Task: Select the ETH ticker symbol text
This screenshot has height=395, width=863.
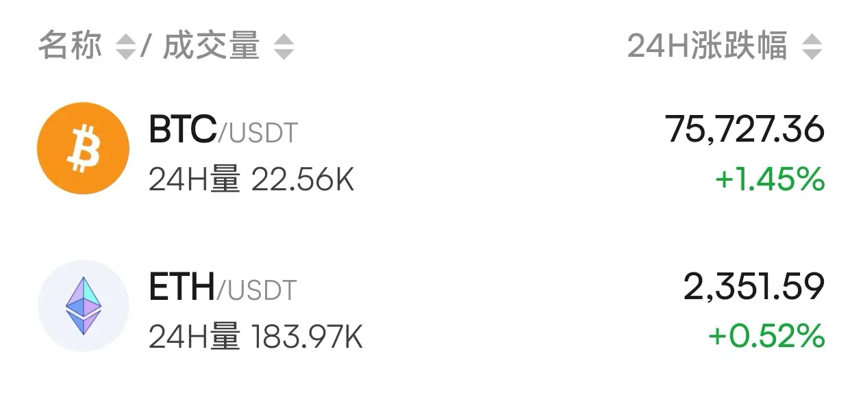Action: pyautogui.click(x=182, y=288)
